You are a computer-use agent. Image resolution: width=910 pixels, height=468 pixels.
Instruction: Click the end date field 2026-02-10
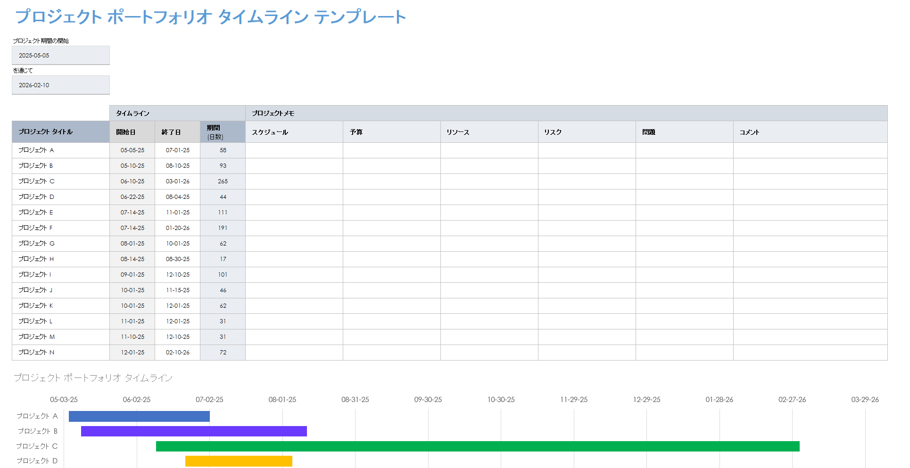61,85
